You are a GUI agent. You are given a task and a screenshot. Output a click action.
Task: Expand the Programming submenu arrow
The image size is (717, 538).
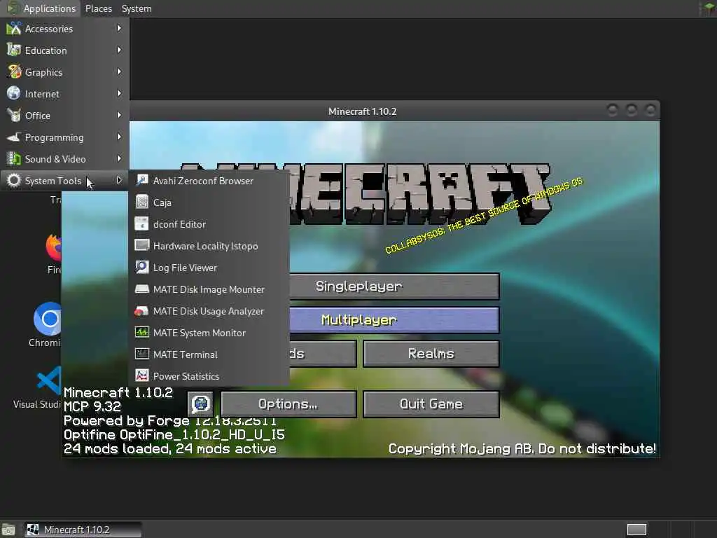pos(119,137)
